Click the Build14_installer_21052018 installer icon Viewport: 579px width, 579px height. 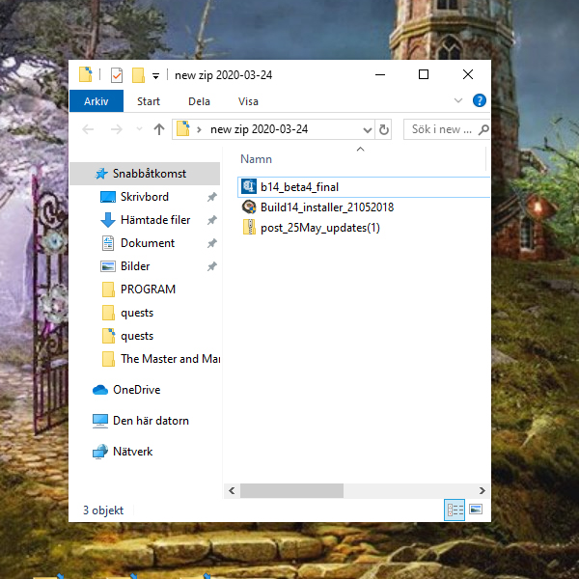(249, 207)
